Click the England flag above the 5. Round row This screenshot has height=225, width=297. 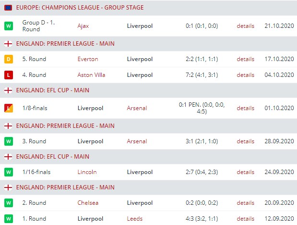pos(8,44)
